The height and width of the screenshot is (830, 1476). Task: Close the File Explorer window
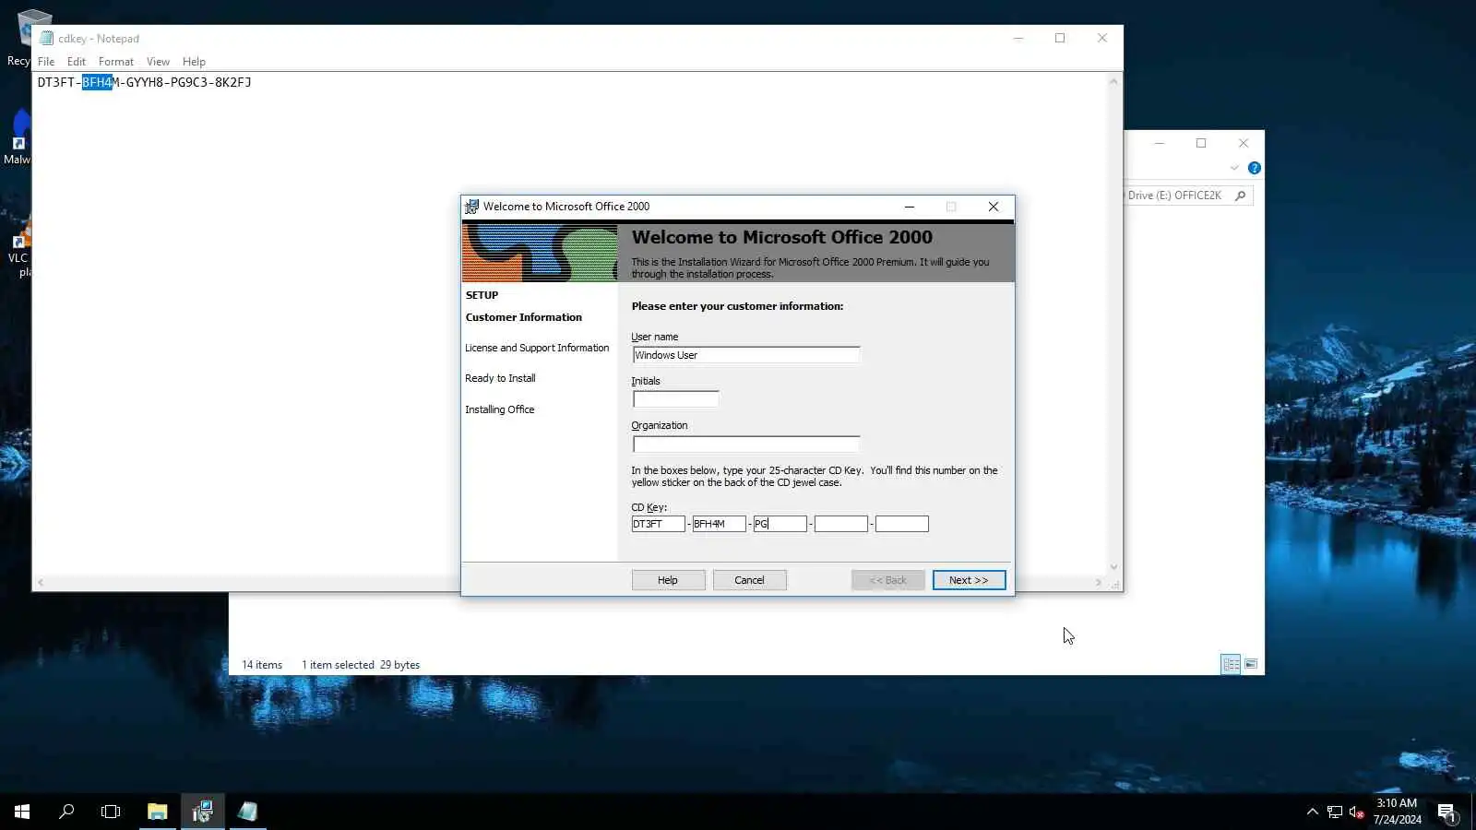click(1244, 143)
